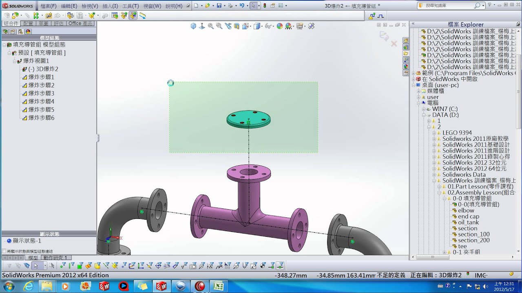522x293 pixels.
Task: Open the search knowledge base dropdown arrow
Action: pyautogui.click(x=483, y=6)
